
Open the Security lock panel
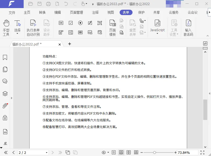pyautogui.click(x=5, y=118)
